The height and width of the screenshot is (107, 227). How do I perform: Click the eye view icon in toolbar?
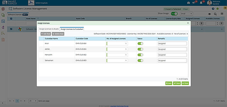(x=209, y=14)
